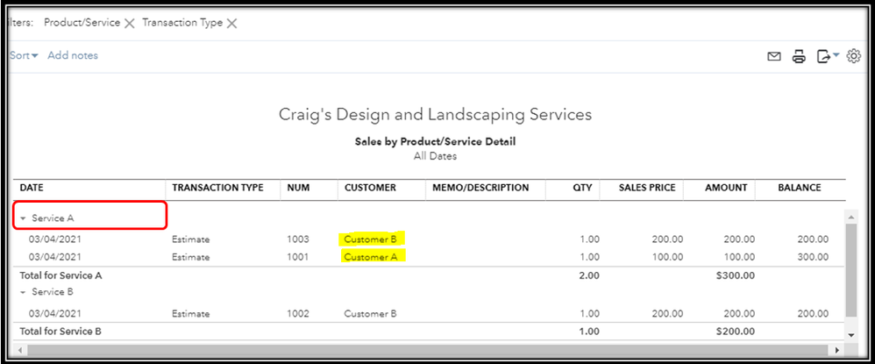Open report settings gear icon
Screen dimensions: 875x364
[x=854, y=56]
